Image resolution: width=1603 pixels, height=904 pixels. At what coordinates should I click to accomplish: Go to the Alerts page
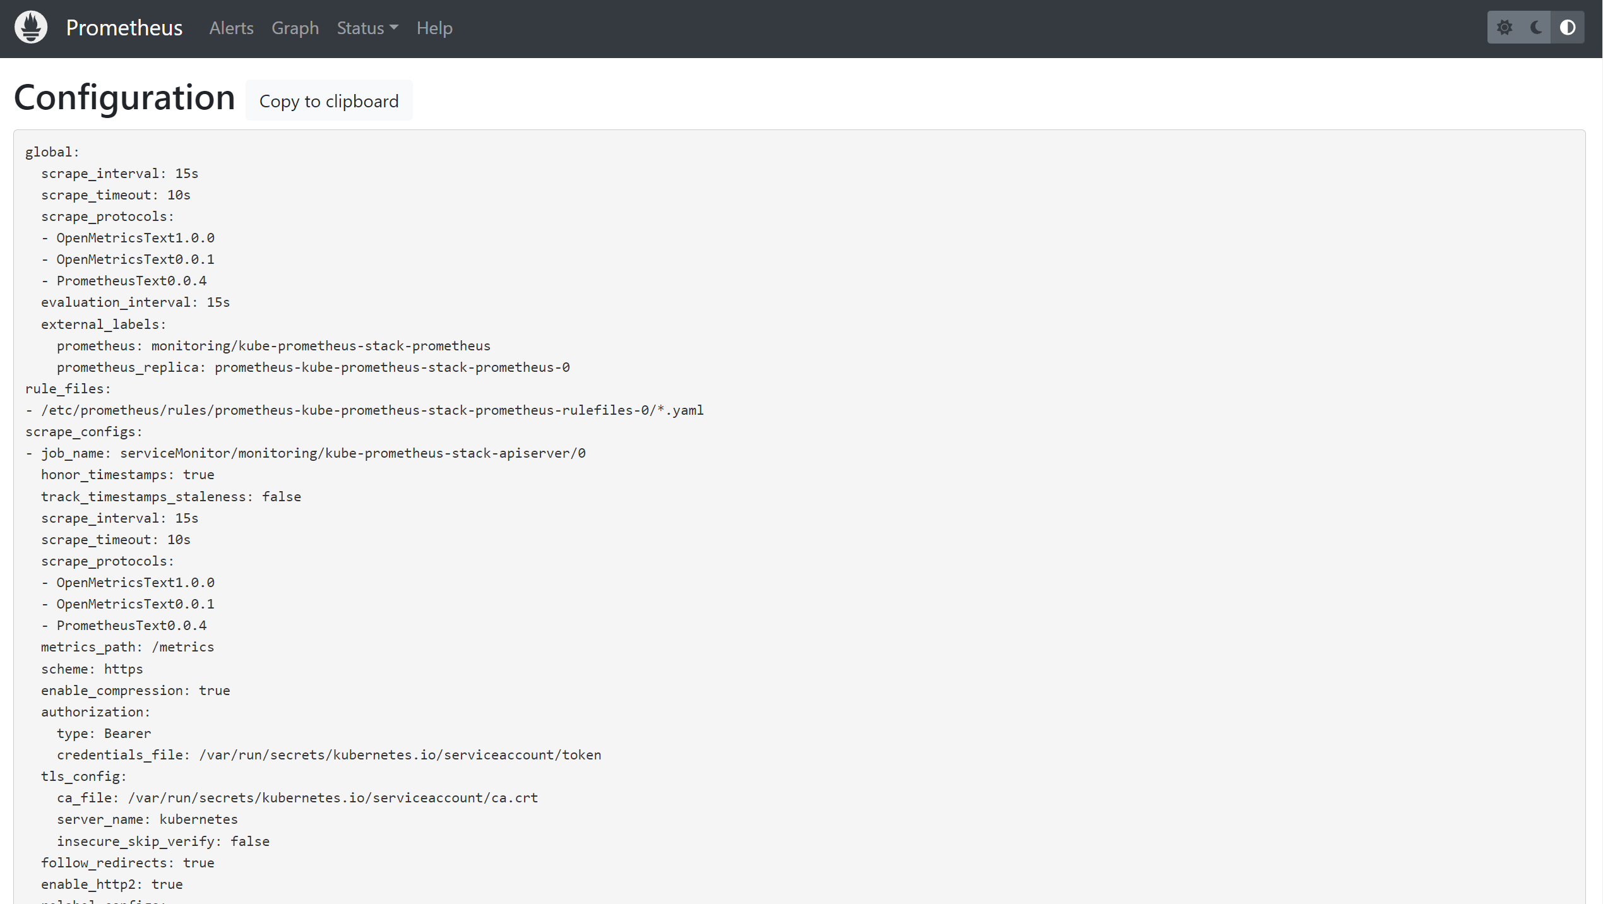(231, 28)
